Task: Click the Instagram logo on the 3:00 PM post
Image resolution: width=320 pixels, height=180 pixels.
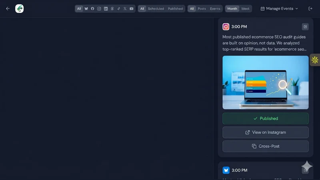Action: point(226,27)
